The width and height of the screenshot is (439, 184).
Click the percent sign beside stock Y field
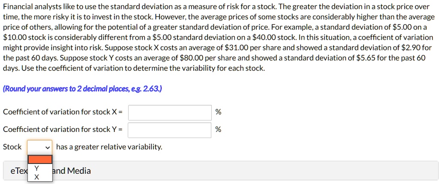[x=218, y=129]
